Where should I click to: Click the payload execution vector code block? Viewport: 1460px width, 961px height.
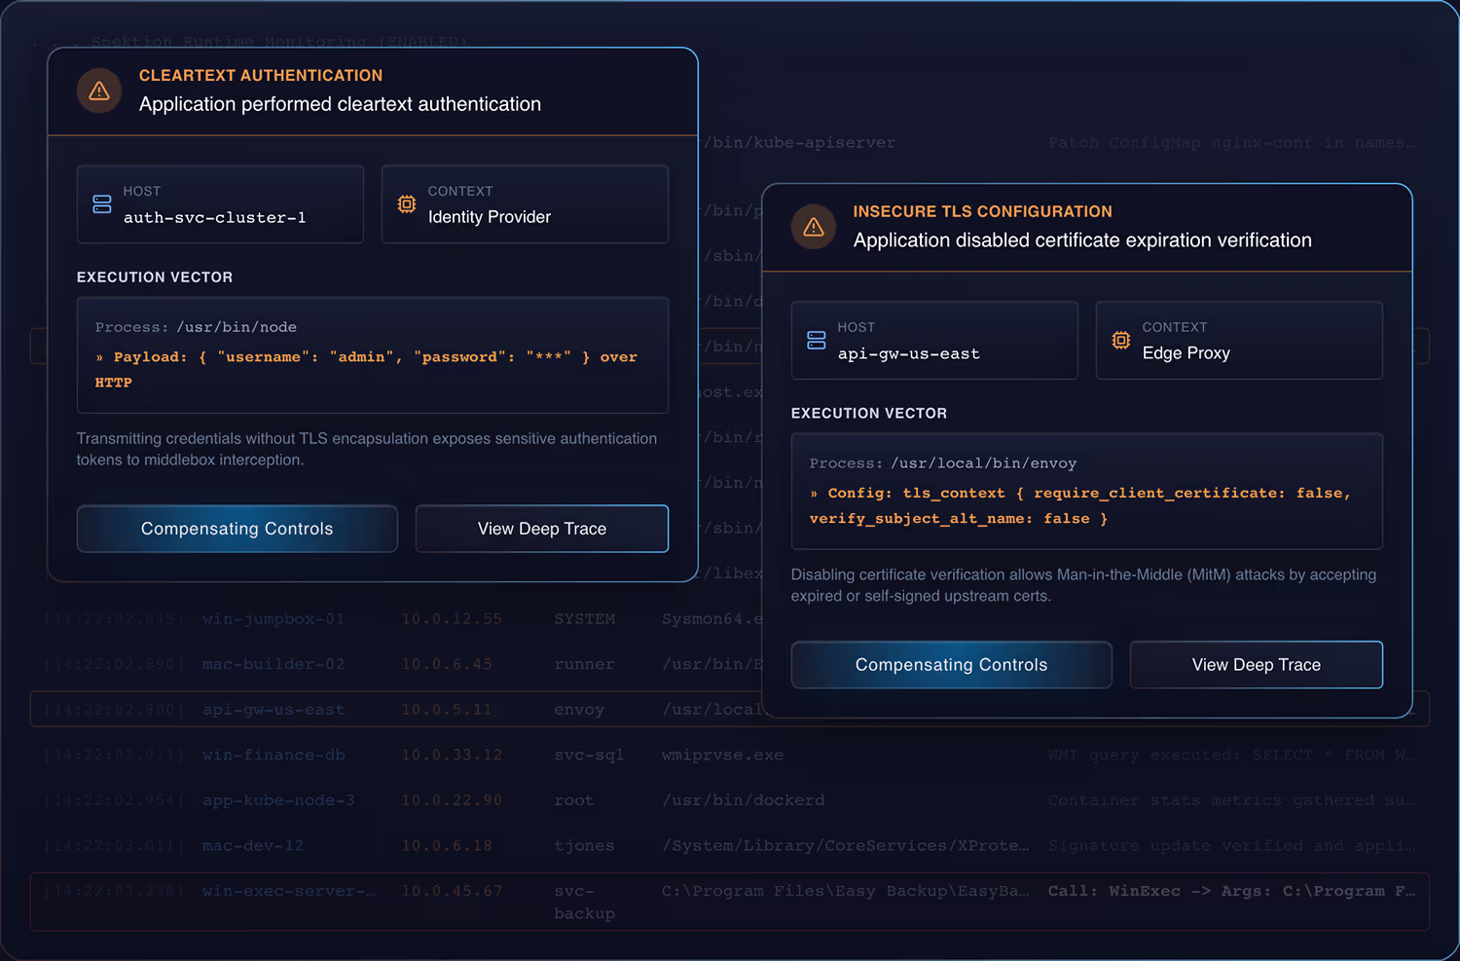tap(373, 354)
